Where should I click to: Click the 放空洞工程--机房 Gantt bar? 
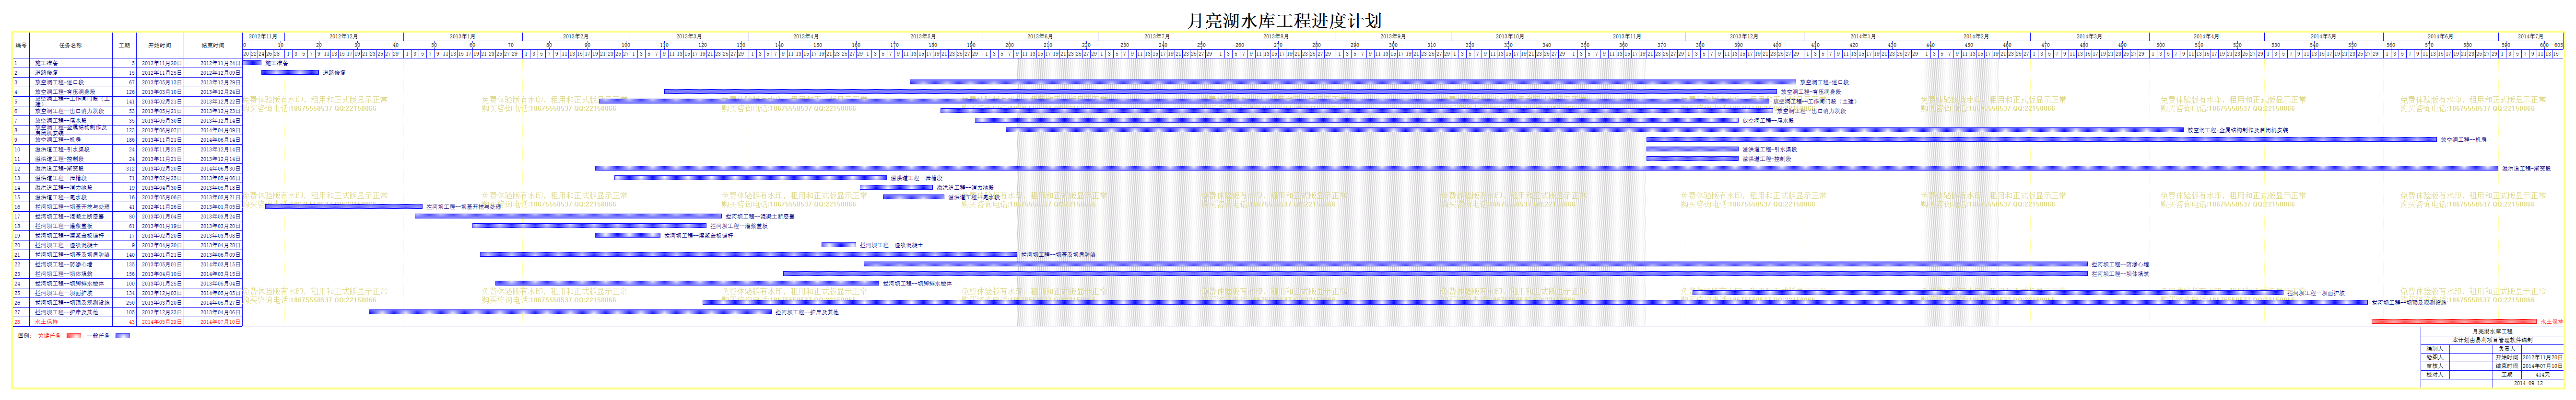coord(2041,139)
